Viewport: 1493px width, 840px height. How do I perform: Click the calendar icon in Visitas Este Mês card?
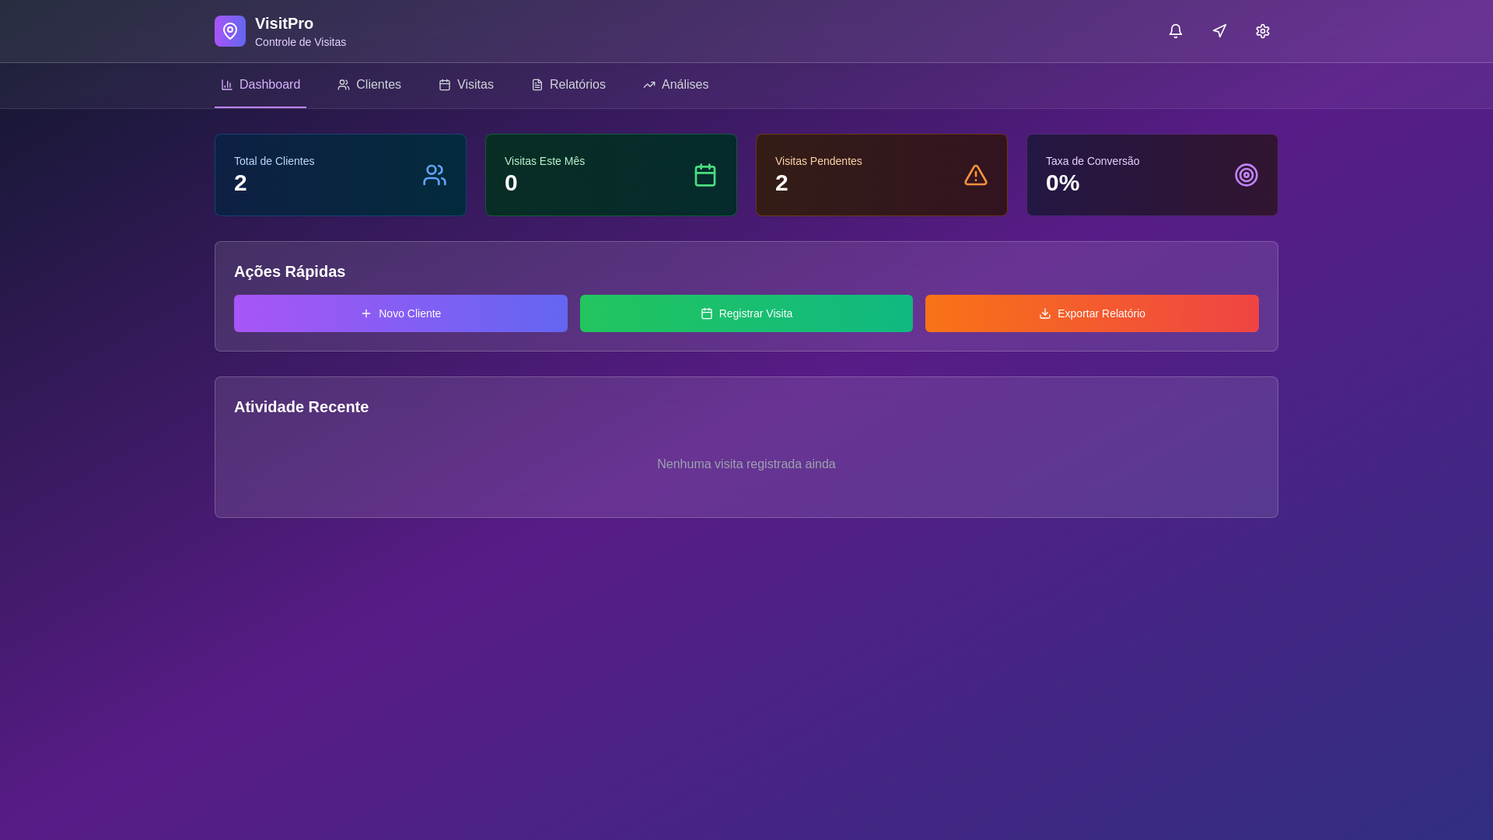coord(705,175)
